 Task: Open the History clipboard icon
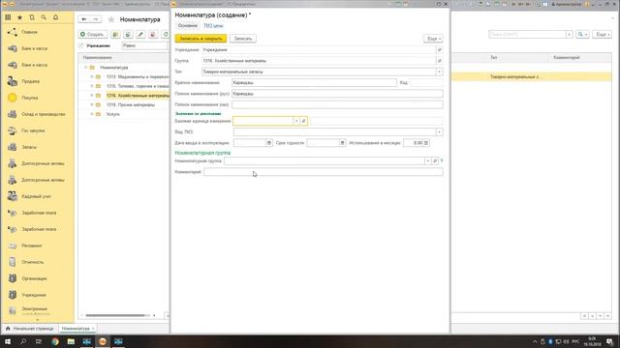coord(32,17)
